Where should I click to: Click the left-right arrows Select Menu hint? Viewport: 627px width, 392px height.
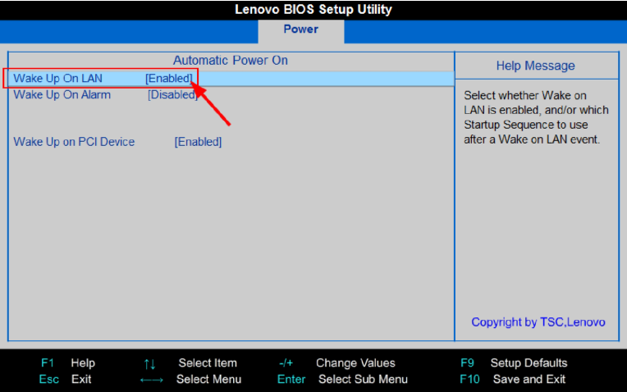(x=190, y=379)
